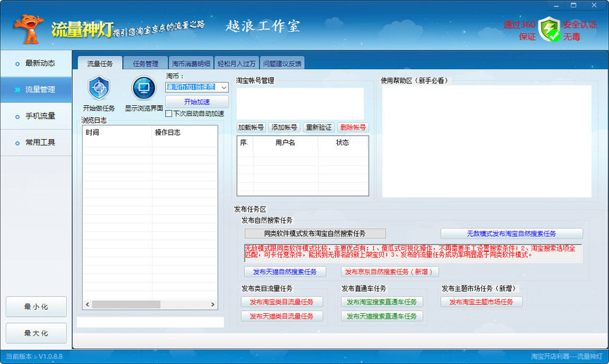Click the orange mascot logo icon
Viewport: 609px width, 364px height.
click(29, 28)
